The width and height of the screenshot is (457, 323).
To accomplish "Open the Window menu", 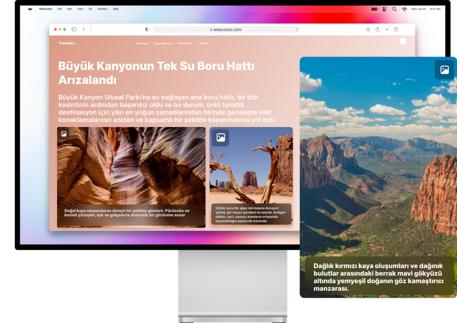I will [x=102, y=9].
